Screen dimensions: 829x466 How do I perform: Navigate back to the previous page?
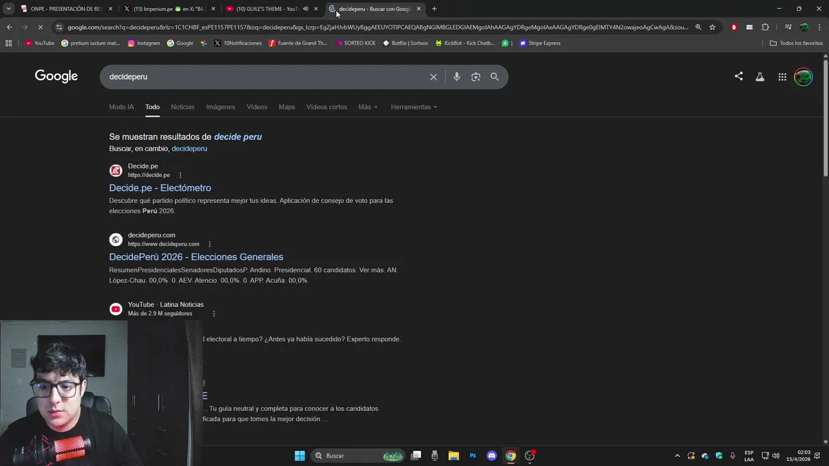coord(9,27)
